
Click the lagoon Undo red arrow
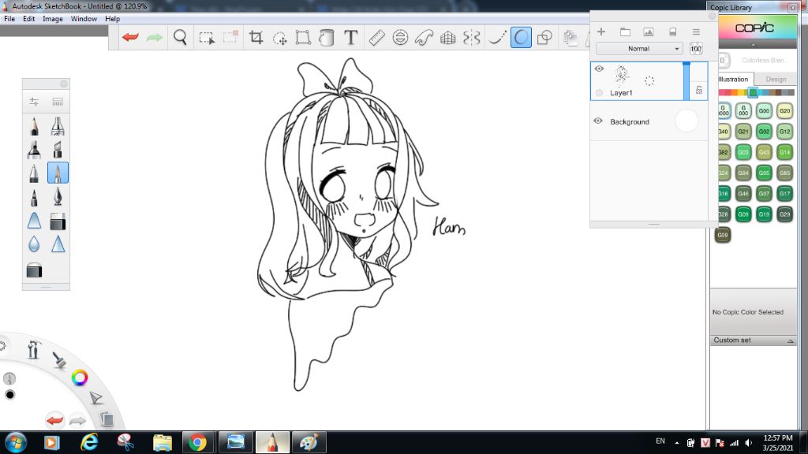click(54, 421)
